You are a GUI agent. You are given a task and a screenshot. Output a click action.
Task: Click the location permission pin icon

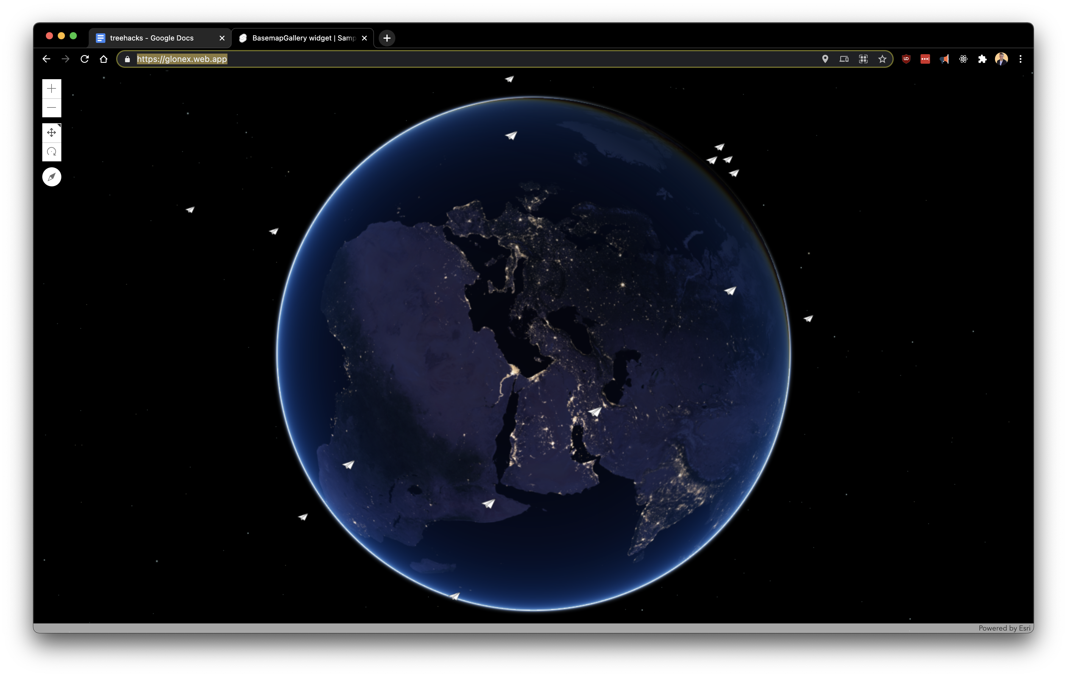pyautogui.click(x=825, y=59)
